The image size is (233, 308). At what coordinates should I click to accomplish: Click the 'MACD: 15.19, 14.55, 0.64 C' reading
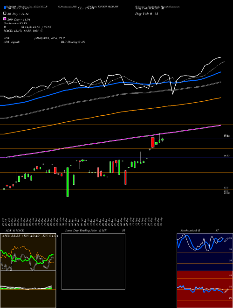pyautogui.click(x=23, y=31)
